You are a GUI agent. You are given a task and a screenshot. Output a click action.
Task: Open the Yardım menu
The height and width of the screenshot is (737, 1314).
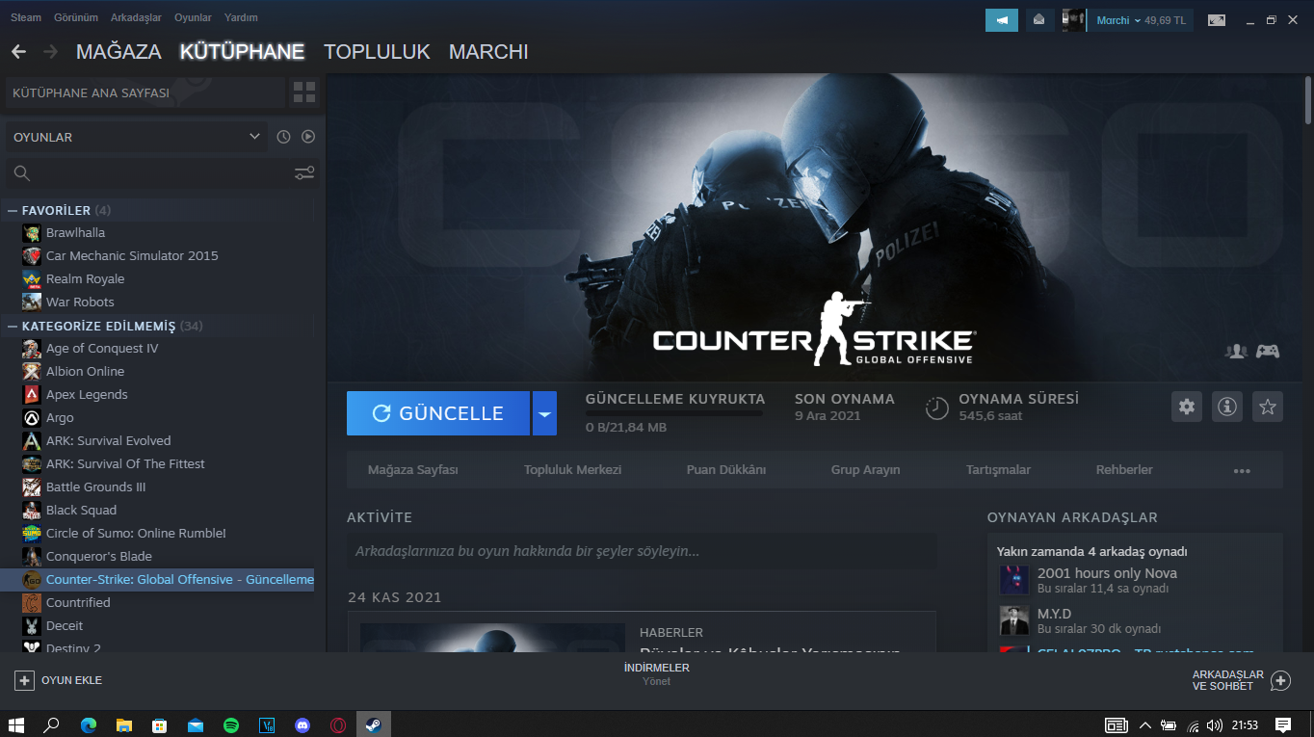(241, 17)
